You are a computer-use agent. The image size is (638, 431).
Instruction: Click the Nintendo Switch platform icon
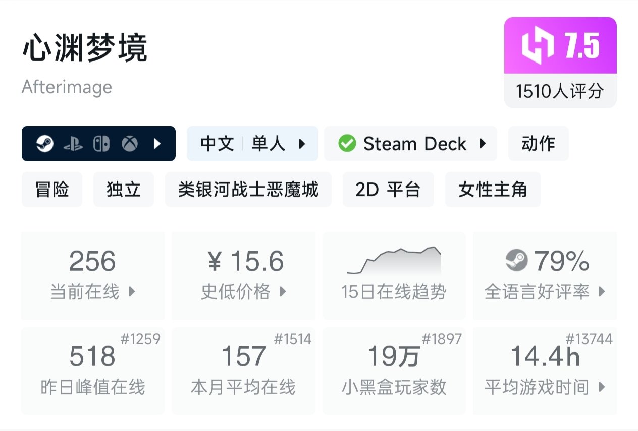click(101, 144)
